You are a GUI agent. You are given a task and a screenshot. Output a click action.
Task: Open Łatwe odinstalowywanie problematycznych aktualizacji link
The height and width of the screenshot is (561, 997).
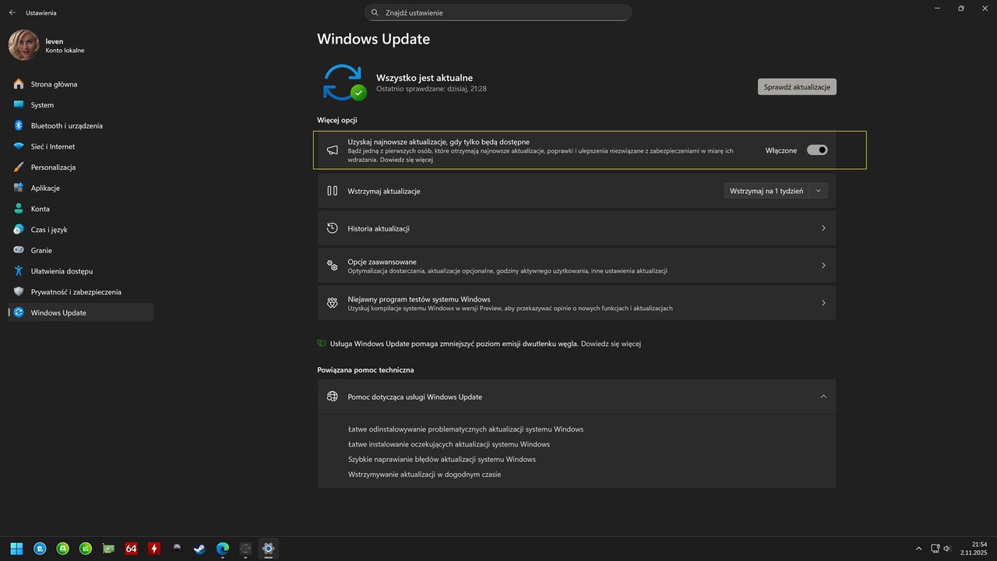466,429
